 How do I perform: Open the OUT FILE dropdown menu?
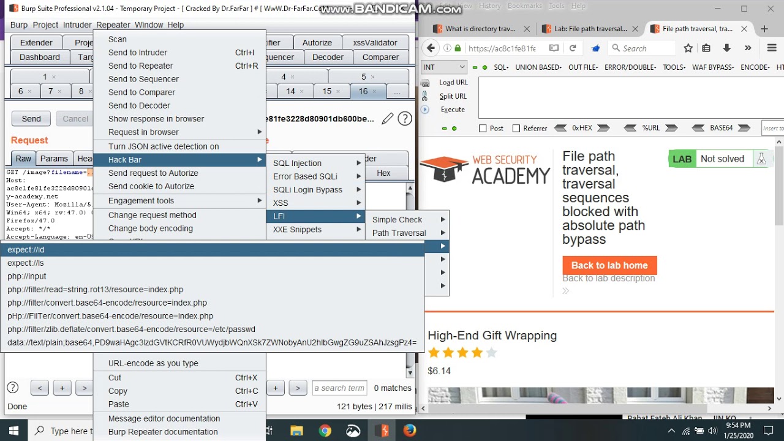tap(583, 67)
